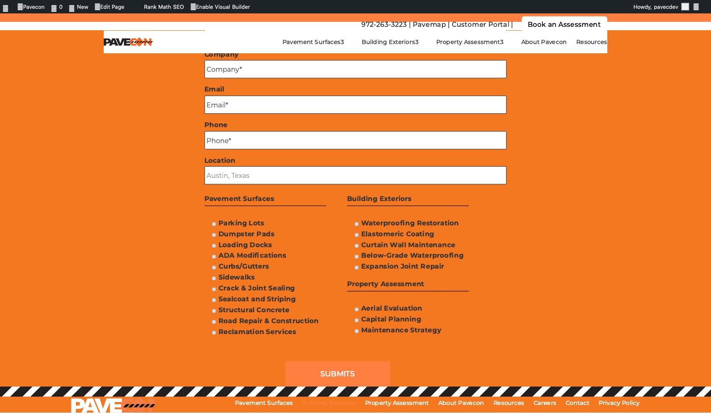Check the Parking Lots checkbox
The height and width of the screenshot is (413, 711).
[214, 224]
